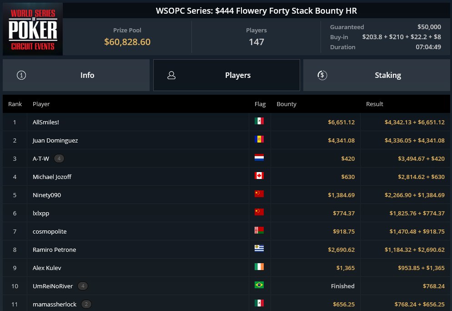Click the Players person icon
Image resolution: width=452 pixels, height=311 pixels.
[171, 75]
